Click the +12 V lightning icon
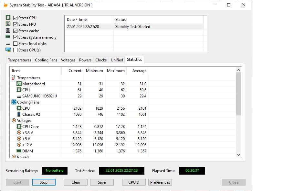Image resolution: width=294 pixels, height=191 pixels. click(x=19, y=145)
